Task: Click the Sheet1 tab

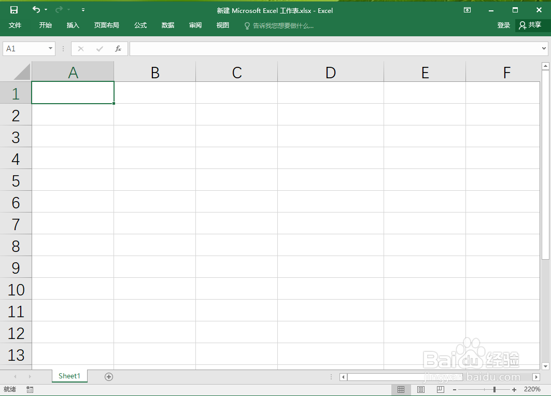Action: point(69,376)
